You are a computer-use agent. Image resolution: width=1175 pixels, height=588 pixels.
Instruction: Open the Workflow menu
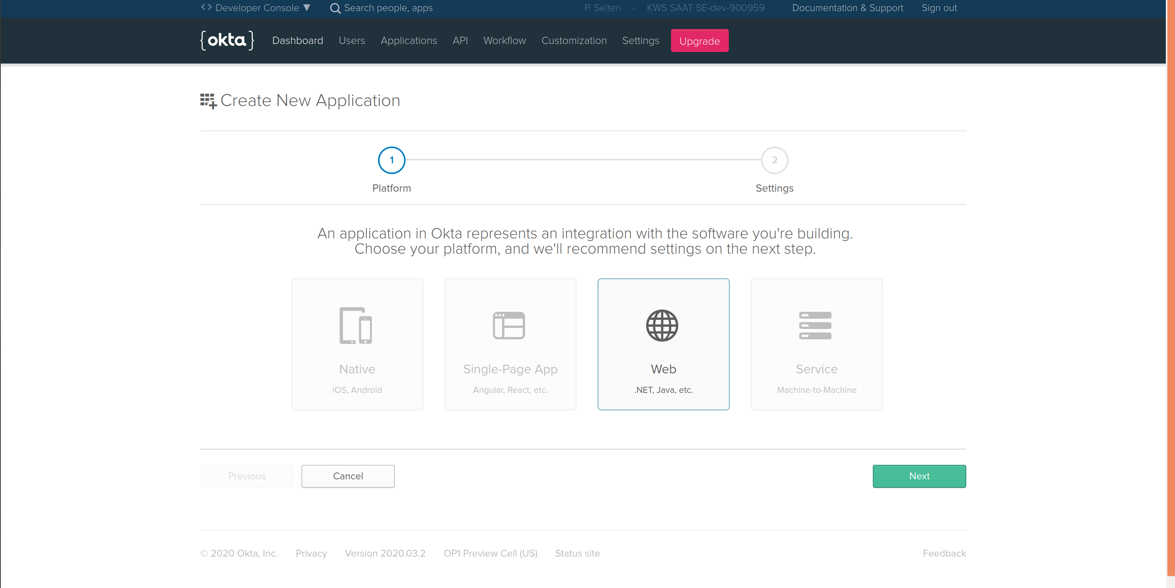click(x=504, y=41)
